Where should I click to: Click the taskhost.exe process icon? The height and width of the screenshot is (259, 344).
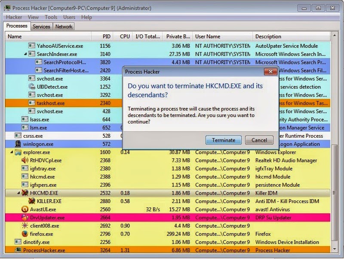pos(32,103)
